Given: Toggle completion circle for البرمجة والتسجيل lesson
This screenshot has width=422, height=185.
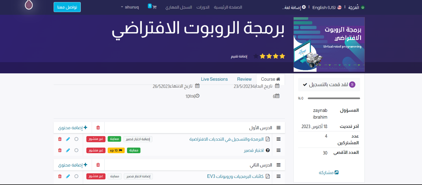Looking at the screenshot, I should pos(76,139).
